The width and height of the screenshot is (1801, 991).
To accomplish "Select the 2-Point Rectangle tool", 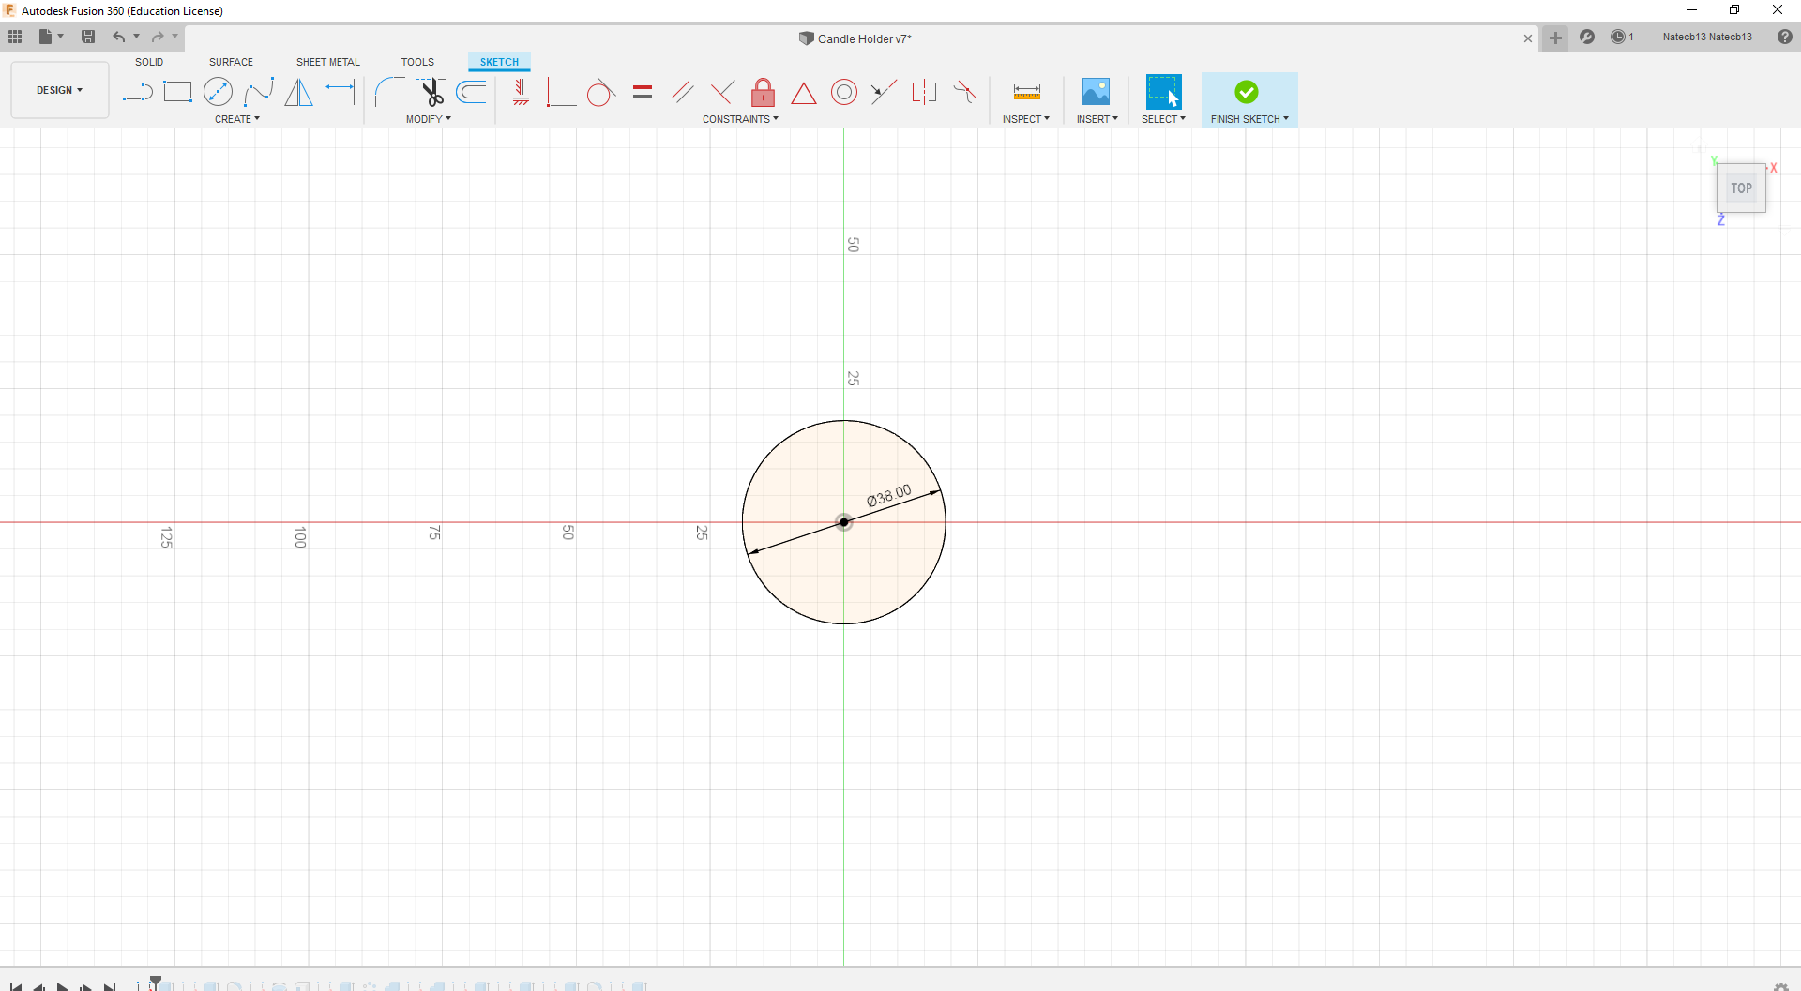I will [x=177, y=92].
